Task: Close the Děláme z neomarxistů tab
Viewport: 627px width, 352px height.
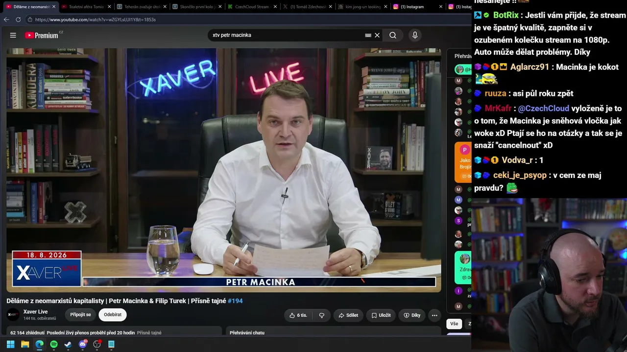Action: [54, 7]
